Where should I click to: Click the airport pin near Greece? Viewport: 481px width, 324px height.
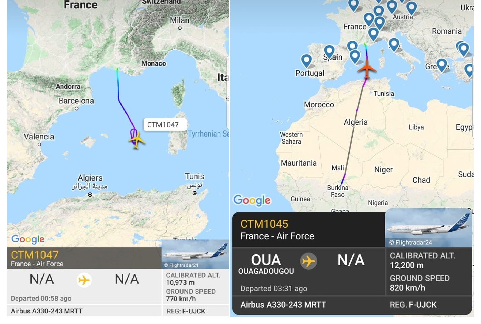click(x=442, y=66)
